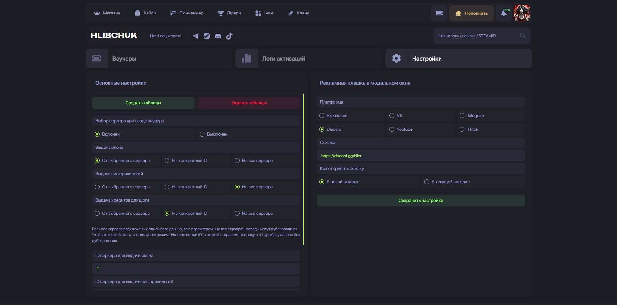Click the gear icon beside Настройки
Viewport: 617px width, 305px height.
[x=396, y=58]
